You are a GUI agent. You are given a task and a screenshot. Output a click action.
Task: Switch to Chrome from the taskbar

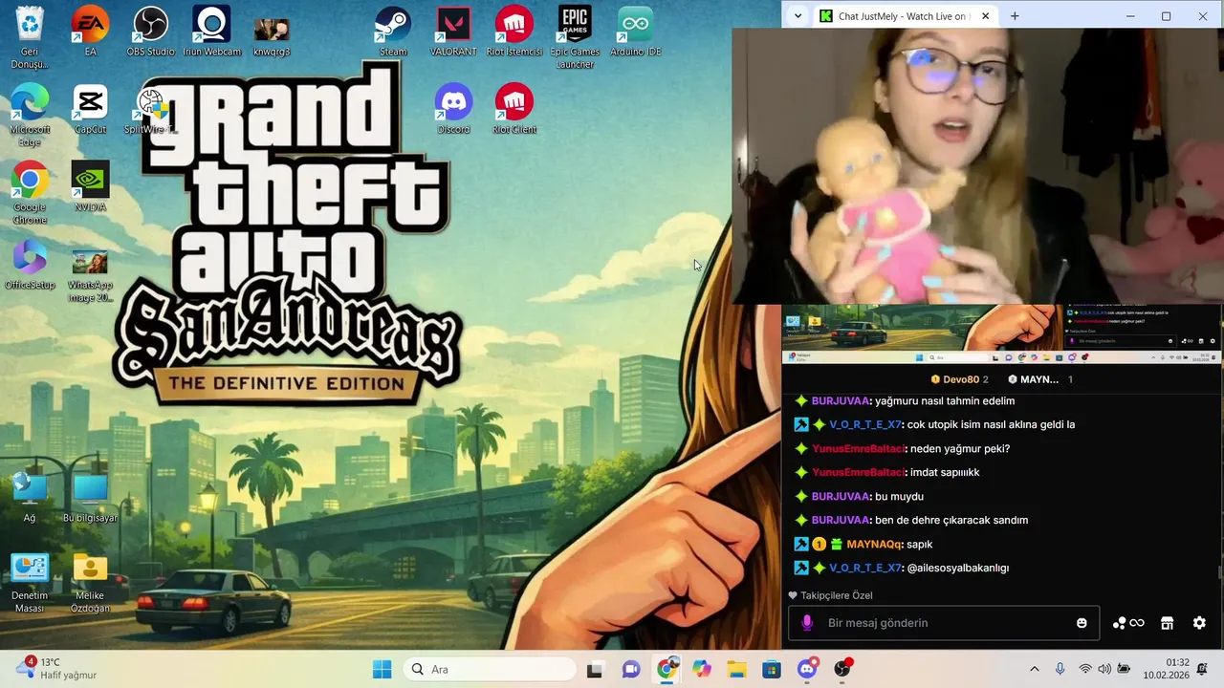point(667,669)
